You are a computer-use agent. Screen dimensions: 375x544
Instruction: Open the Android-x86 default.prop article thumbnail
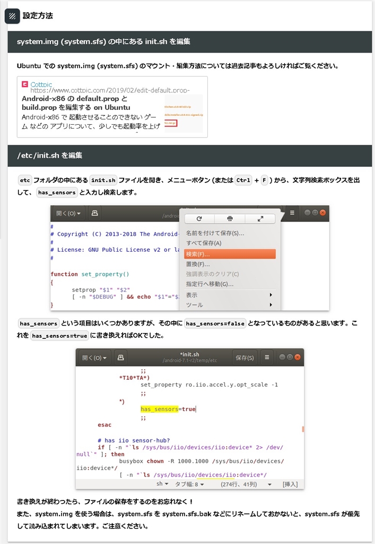click(x=184, y=114)
